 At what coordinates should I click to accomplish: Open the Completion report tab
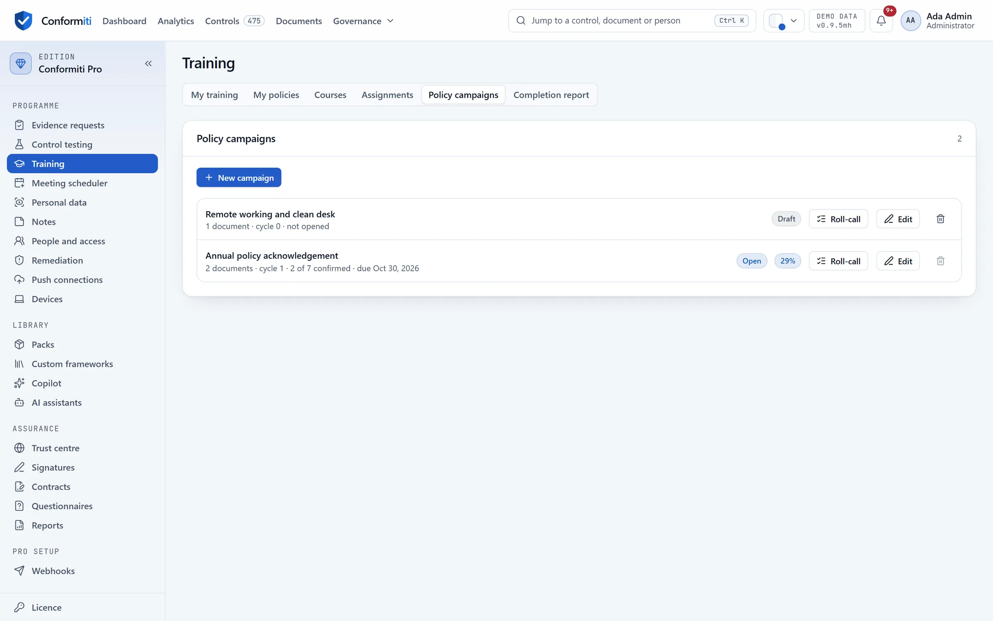pos(551,95)
